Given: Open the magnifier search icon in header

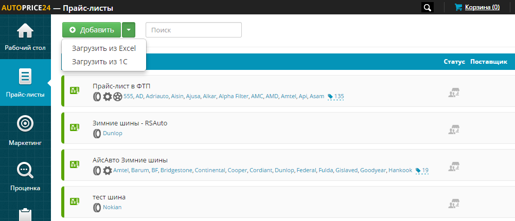Looking at the screenshot, I should (x=428, y=7).
